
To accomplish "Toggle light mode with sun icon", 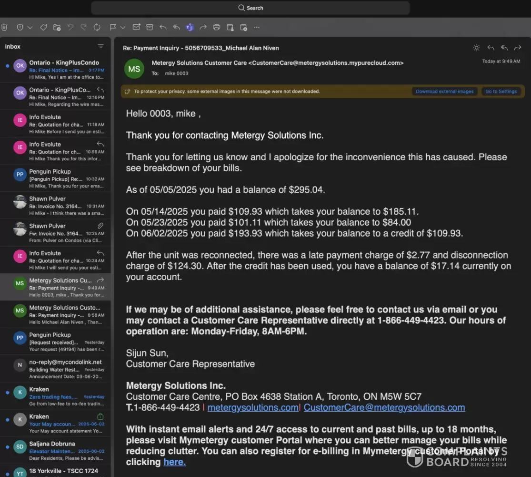I will [476, 48].
